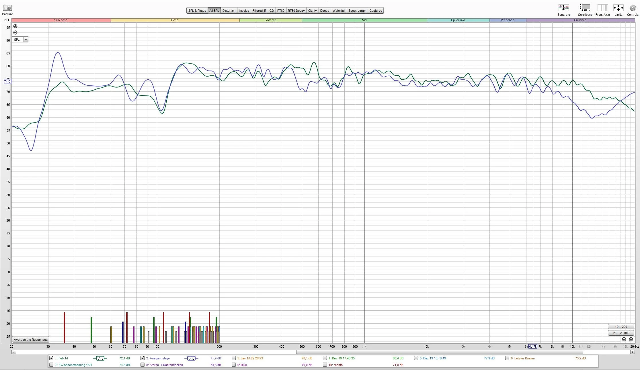Click the Separate traces icon

[563, 8]
